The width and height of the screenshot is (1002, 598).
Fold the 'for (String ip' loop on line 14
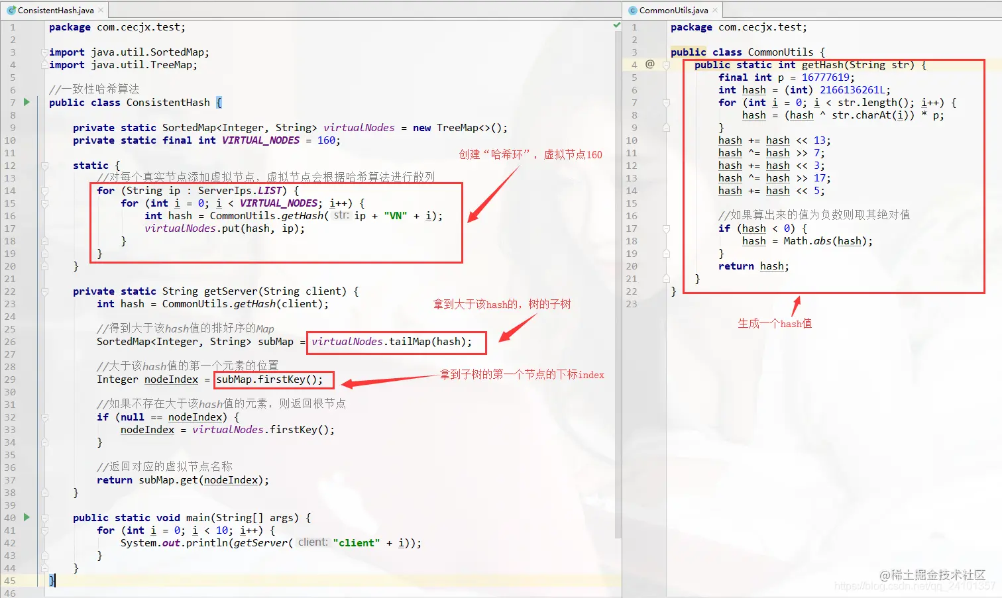tap(44, 191)
